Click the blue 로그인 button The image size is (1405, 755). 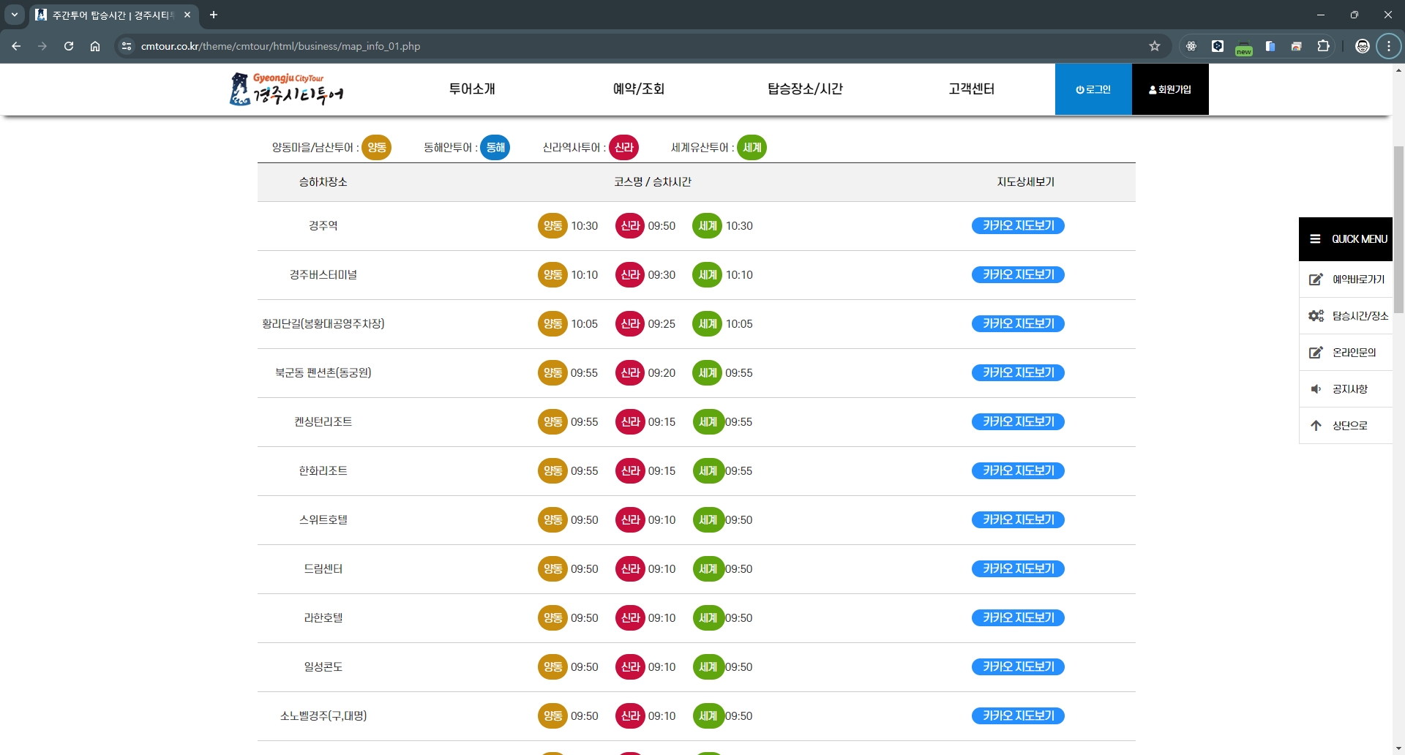coord(1093,89)
